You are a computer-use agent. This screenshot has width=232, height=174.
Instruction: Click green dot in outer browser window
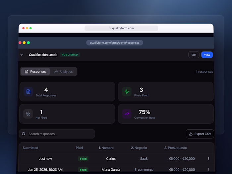point(30,28)
